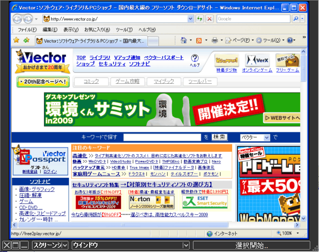Click the capture tool minimize icon
Viewport: 319px width, 252px height.
[x=24, y=245]
